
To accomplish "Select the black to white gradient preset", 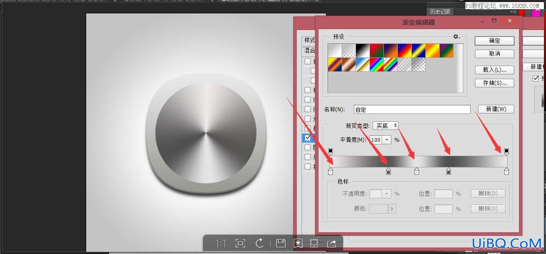I will 363,50.
